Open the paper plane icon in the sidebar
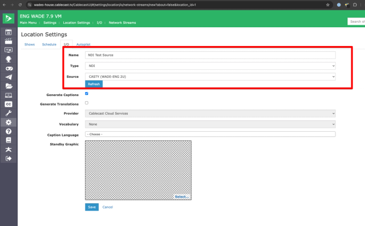Screen dimensions: 365x226 9,77
